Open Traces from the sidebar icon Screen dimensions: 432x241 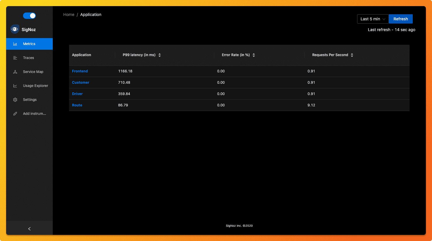click(x=15, y=58)
